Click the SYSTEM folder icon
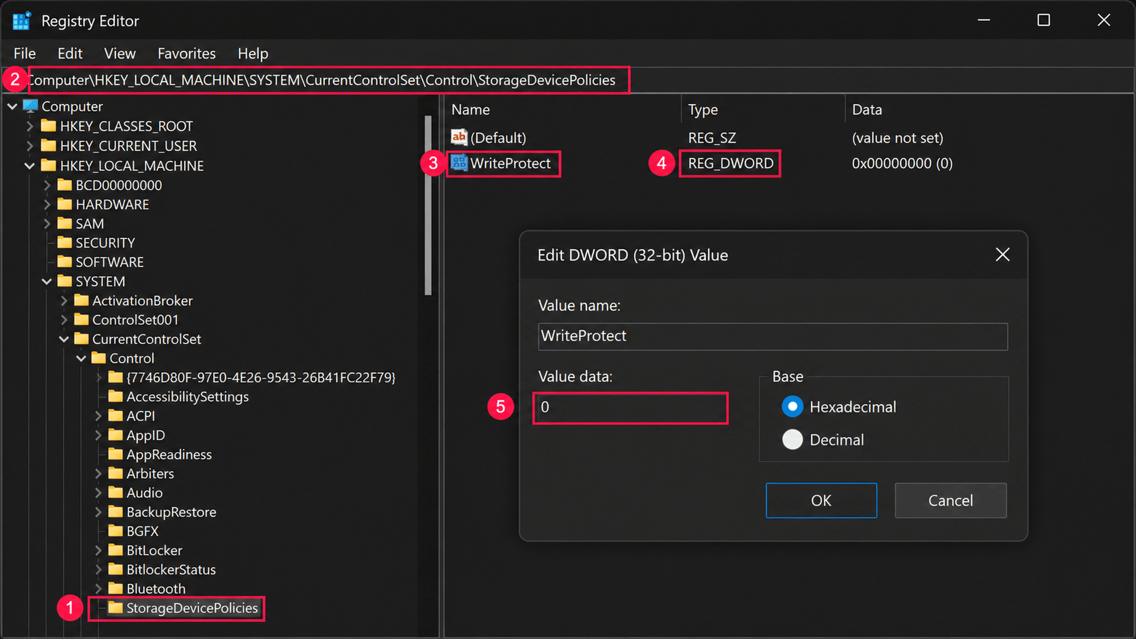The image size is (1136, 639). pos(64,281)
